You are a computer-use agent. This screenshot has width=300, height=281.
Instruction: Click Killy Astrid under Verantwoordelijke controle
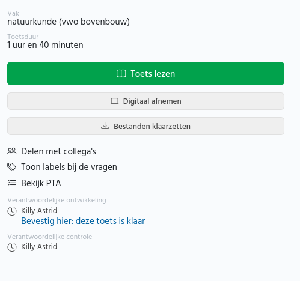(x=39, y=247)
